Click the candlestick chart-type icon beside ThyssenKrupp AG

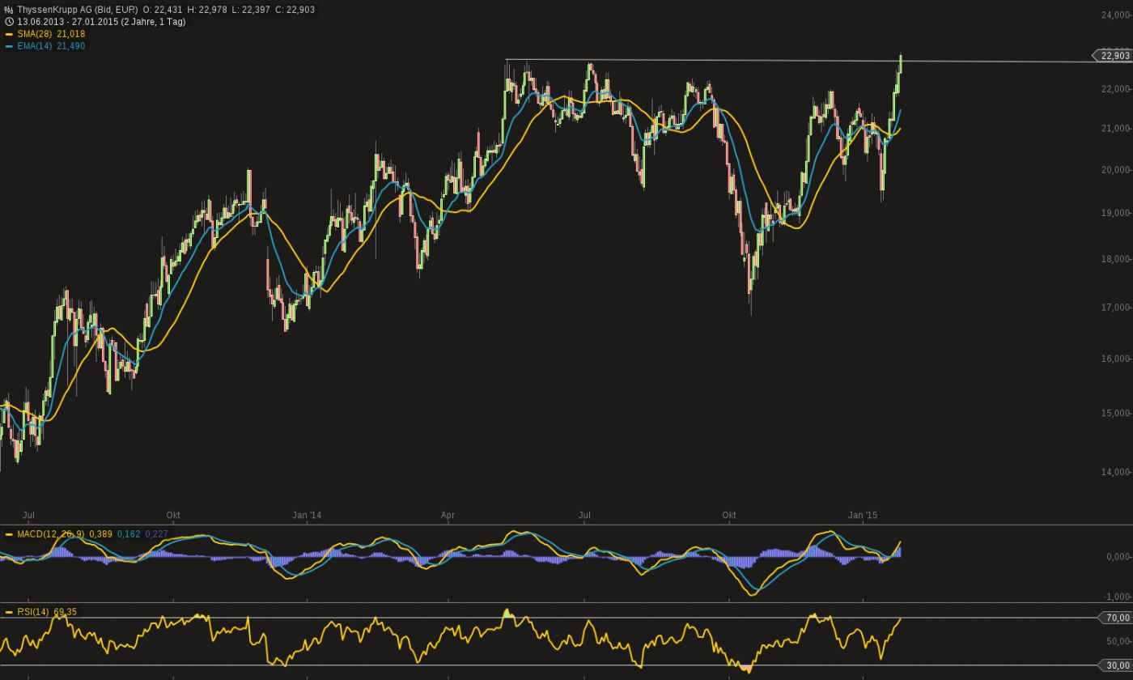[x=9, y=10]
